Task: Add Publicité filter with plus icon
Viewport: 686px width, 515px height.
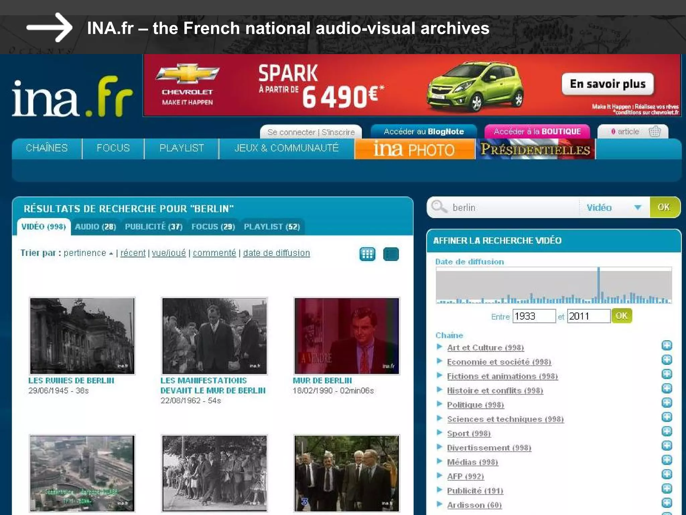Action: [667, 489]
